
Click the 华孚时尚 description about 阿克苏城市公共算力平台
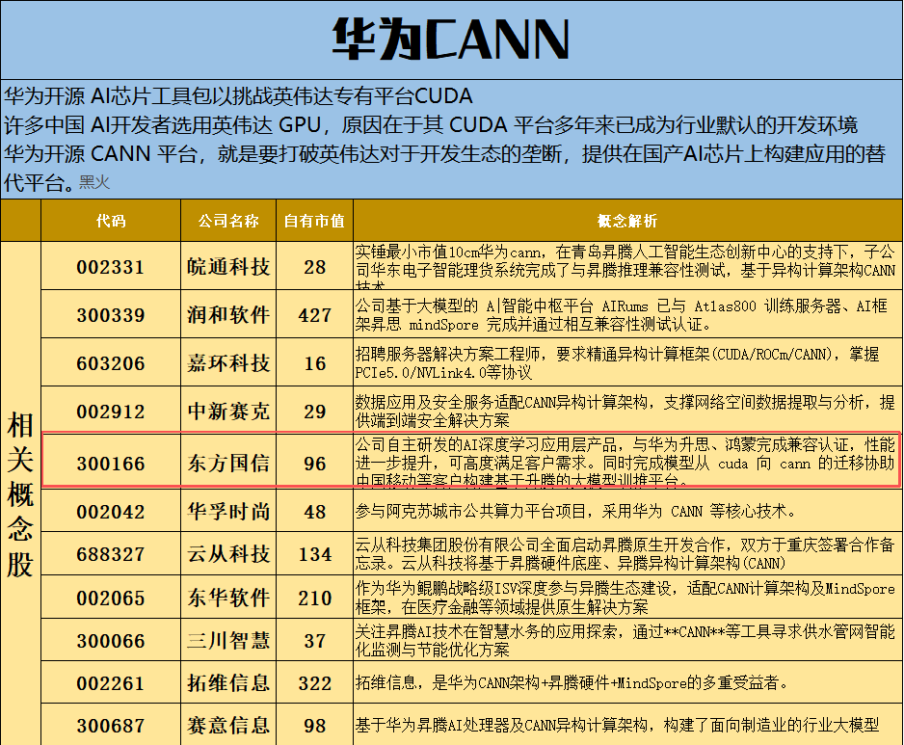coord(627,511)
